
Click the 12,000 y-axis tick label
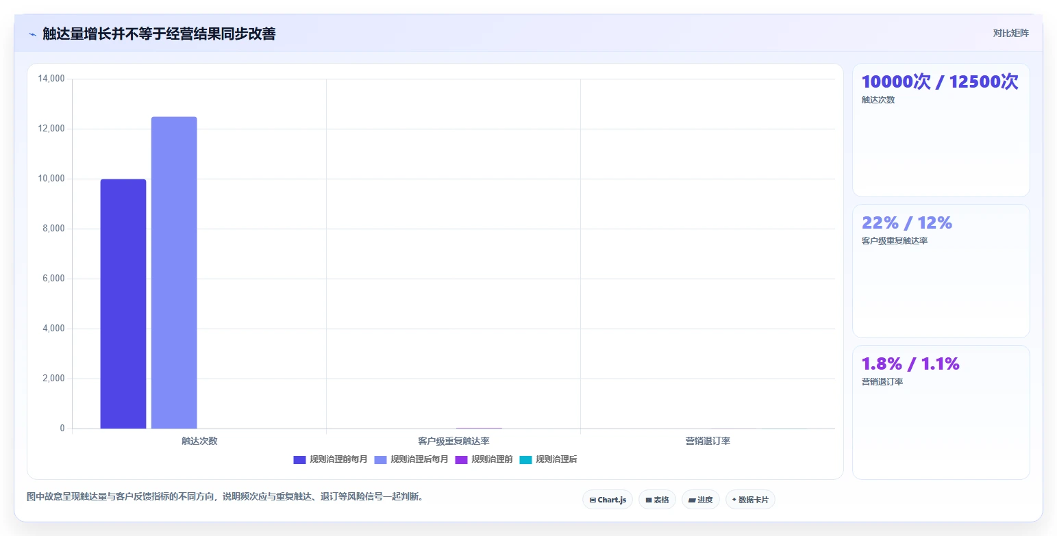51,129
